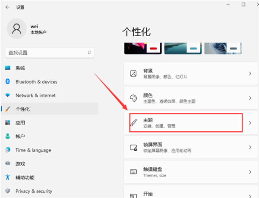This screenshot has width=259, height=198.
Task: Click the search magnifier icon
Action: (x=89, y=53)
